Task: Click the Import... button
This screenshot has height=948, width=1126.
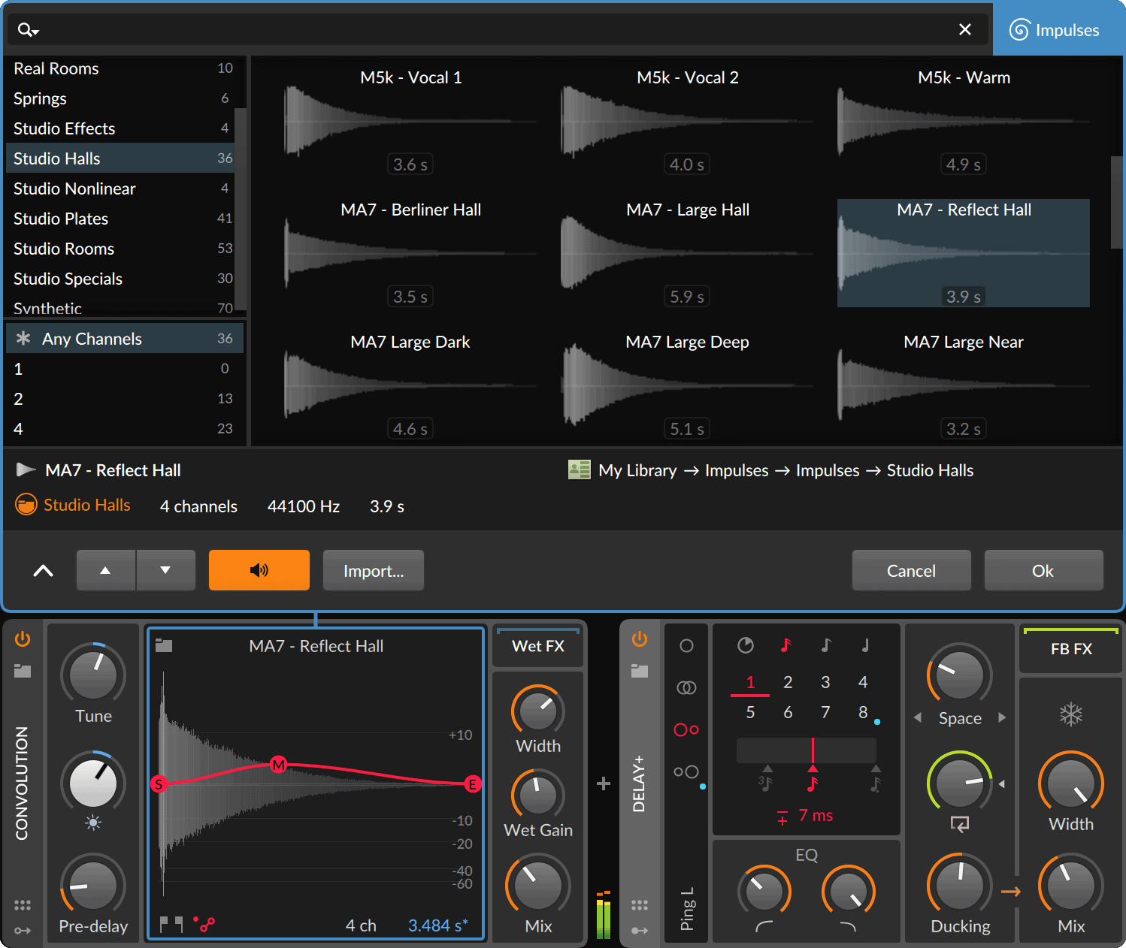Action: 373,570
